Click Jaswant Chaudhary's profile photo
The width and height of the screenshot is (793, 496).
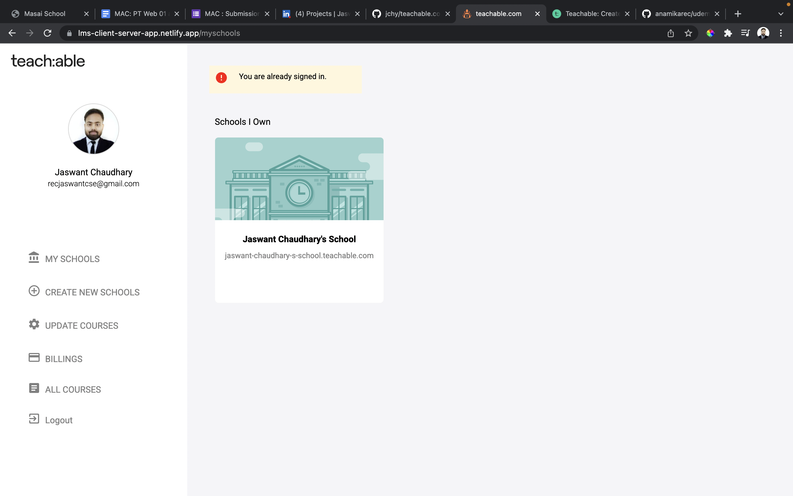[x=93, y=129]
